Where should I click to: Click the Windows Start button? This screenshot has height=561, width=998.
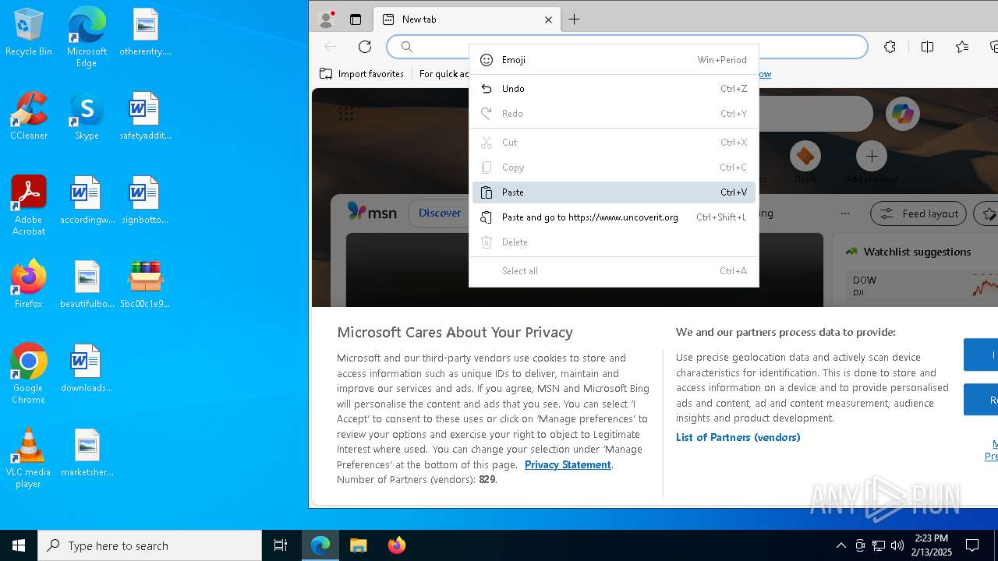tap(19, 545)
